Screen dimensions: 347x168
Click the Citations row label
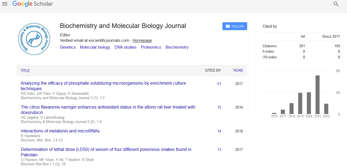click(269, 46)
